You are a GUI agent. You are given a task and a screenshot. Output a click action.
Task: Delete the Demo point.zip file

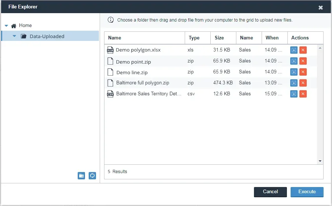coord(303,61)
